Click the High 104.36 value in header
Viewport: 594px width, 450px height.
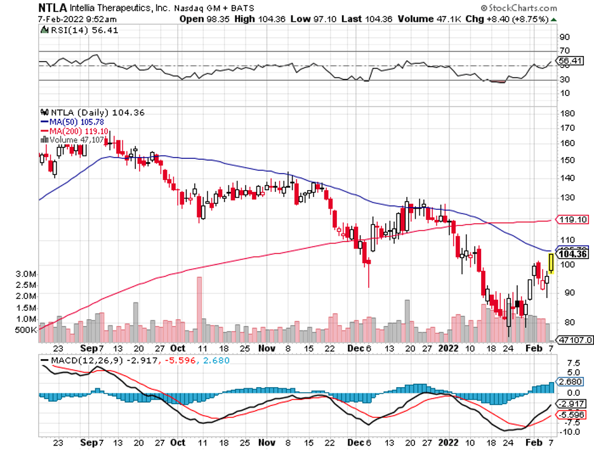pos(260,19)
